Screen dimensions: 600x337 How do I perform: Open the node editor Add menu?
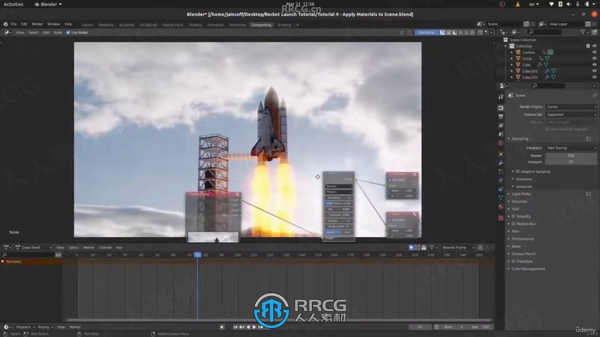[x=46, y=32]
